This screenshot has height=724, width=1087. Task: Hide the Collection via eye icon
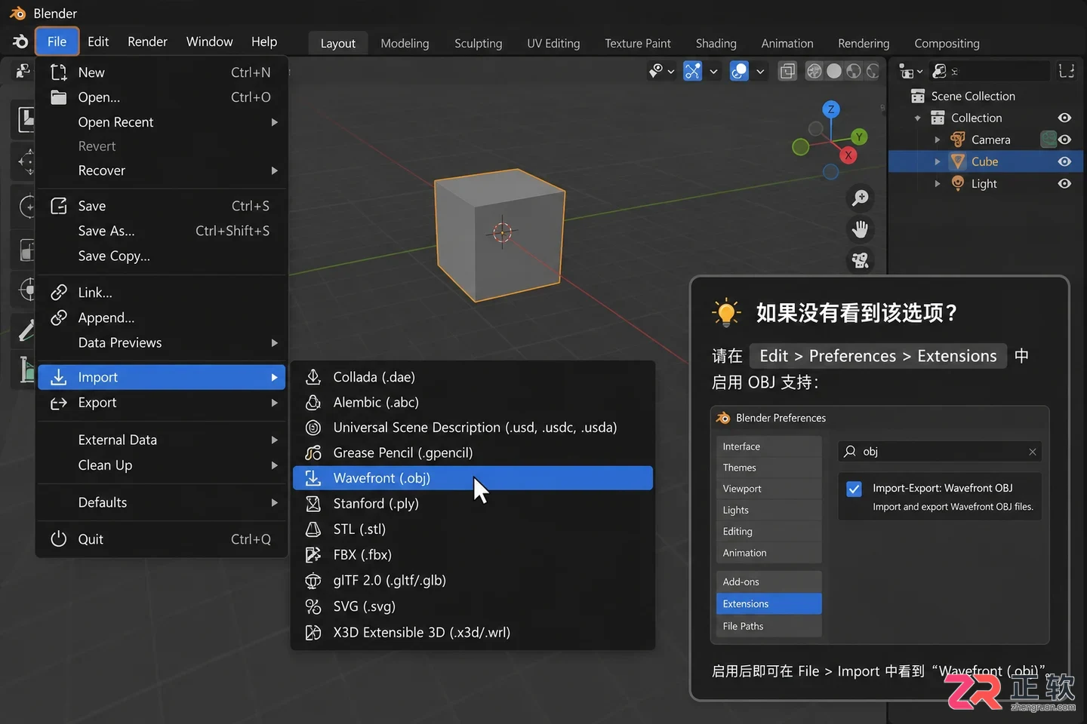(x=1064, y=118)
